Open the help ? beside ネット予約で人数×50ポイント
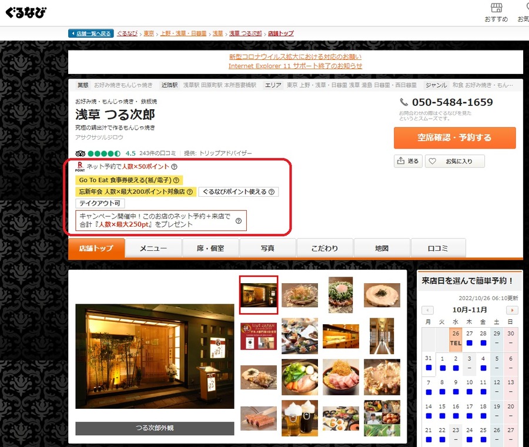 pos(173,167)
